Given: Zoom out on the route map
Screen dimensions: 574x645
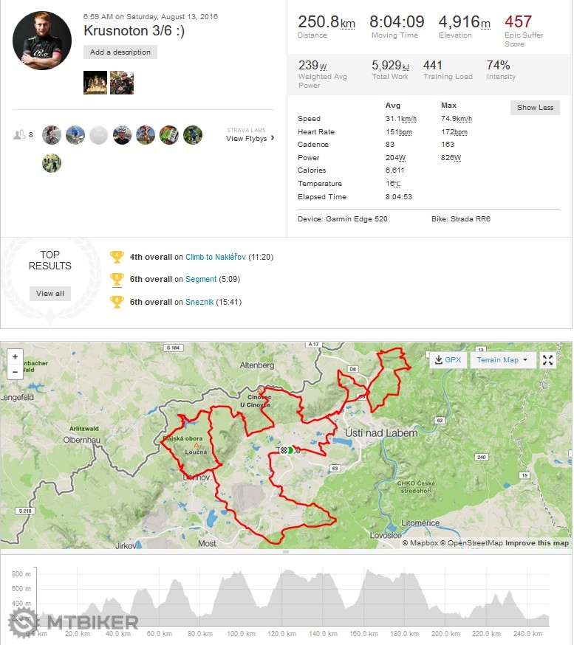Looking at the screenshot, I should coord(16,373).
